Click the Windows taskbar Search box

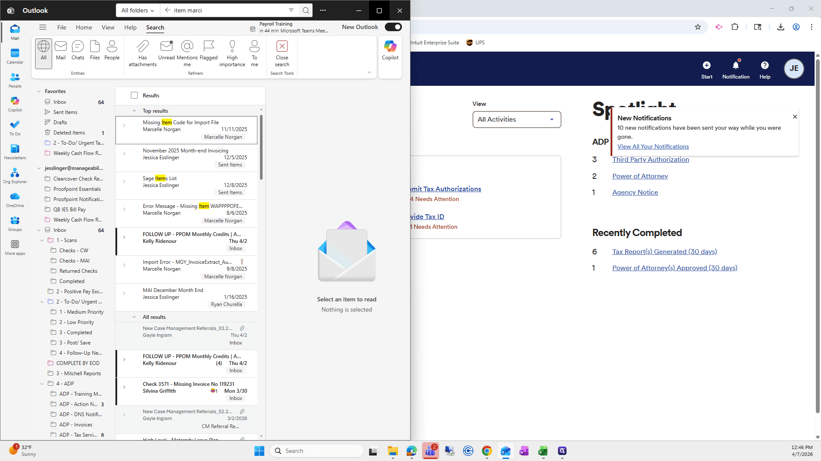point(317,451)
